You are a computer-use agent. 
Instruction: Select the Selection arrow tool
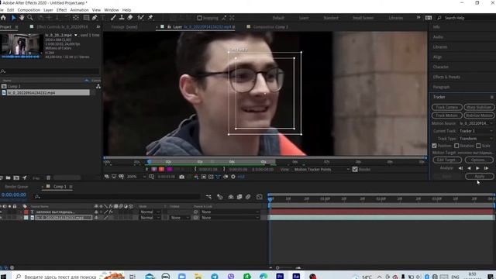coord(14,18)
